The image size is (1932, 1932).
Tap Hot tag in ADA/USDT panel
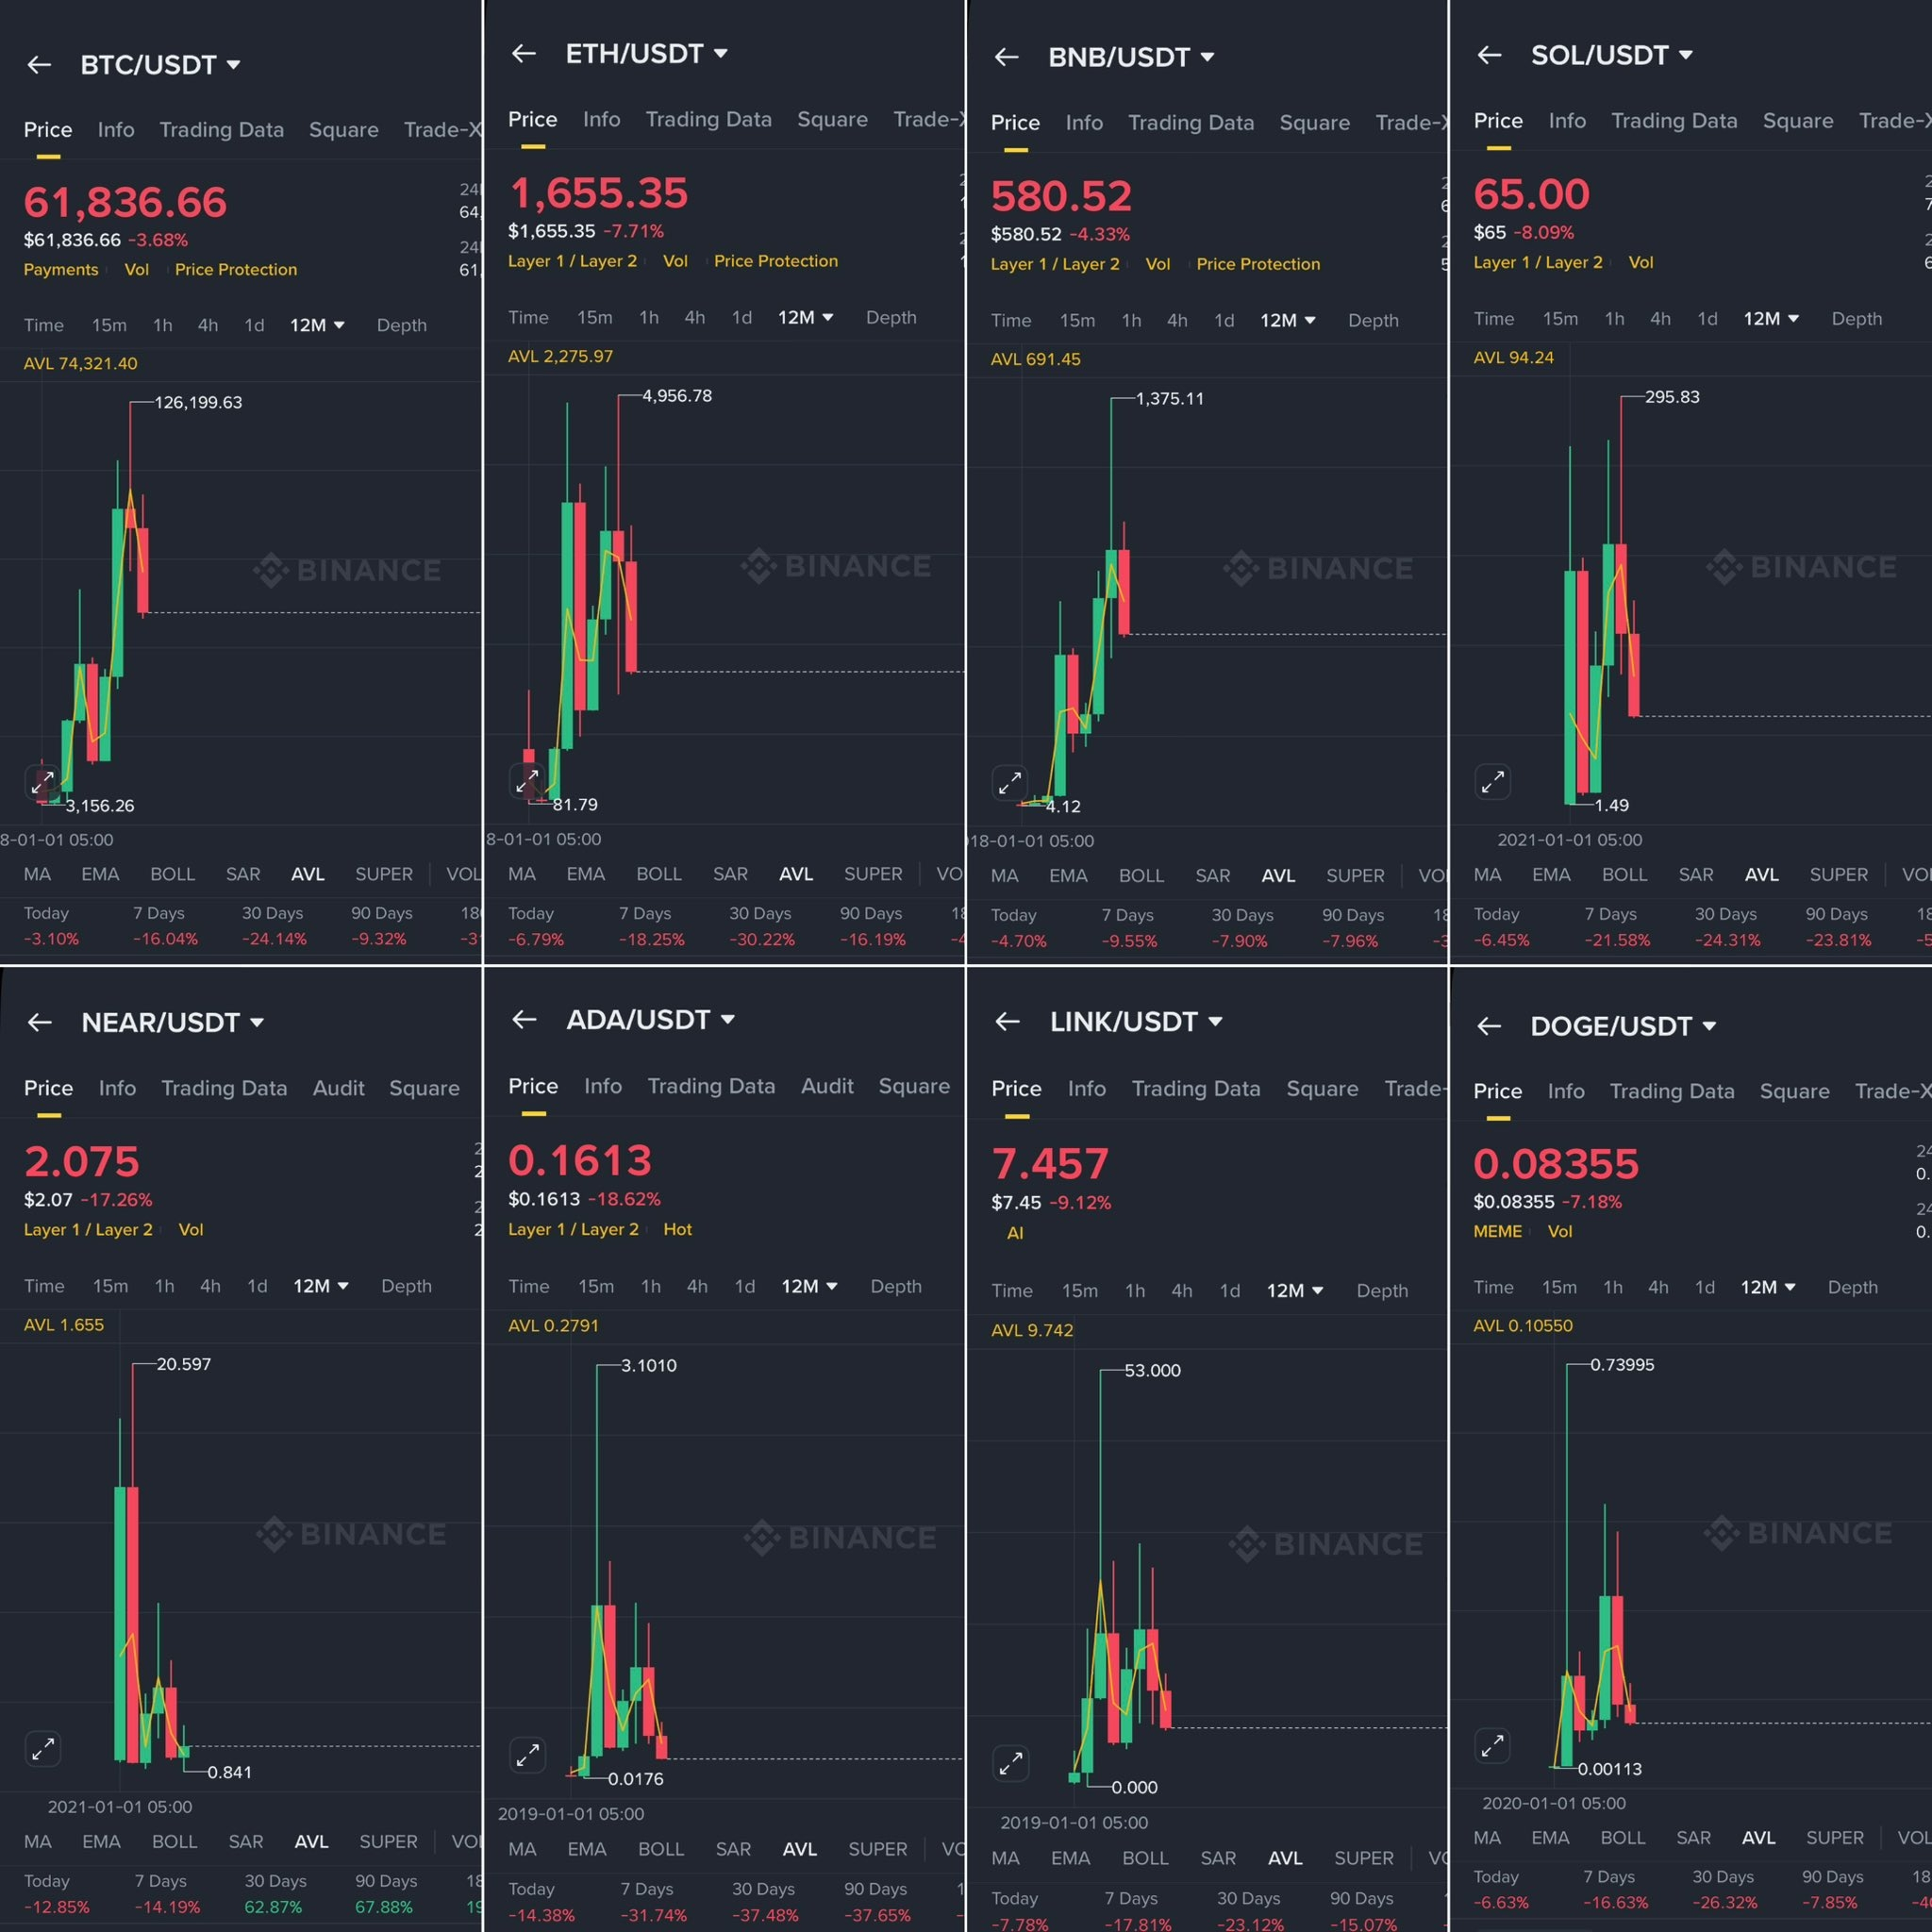(x=677, y=1229)
